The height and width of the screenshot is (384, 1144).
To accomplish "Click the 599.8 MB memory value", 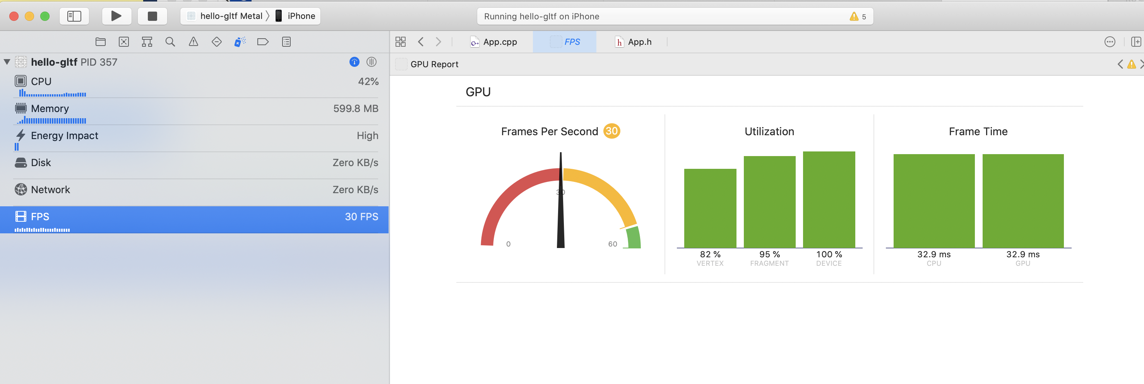I will tap(356, 109).
